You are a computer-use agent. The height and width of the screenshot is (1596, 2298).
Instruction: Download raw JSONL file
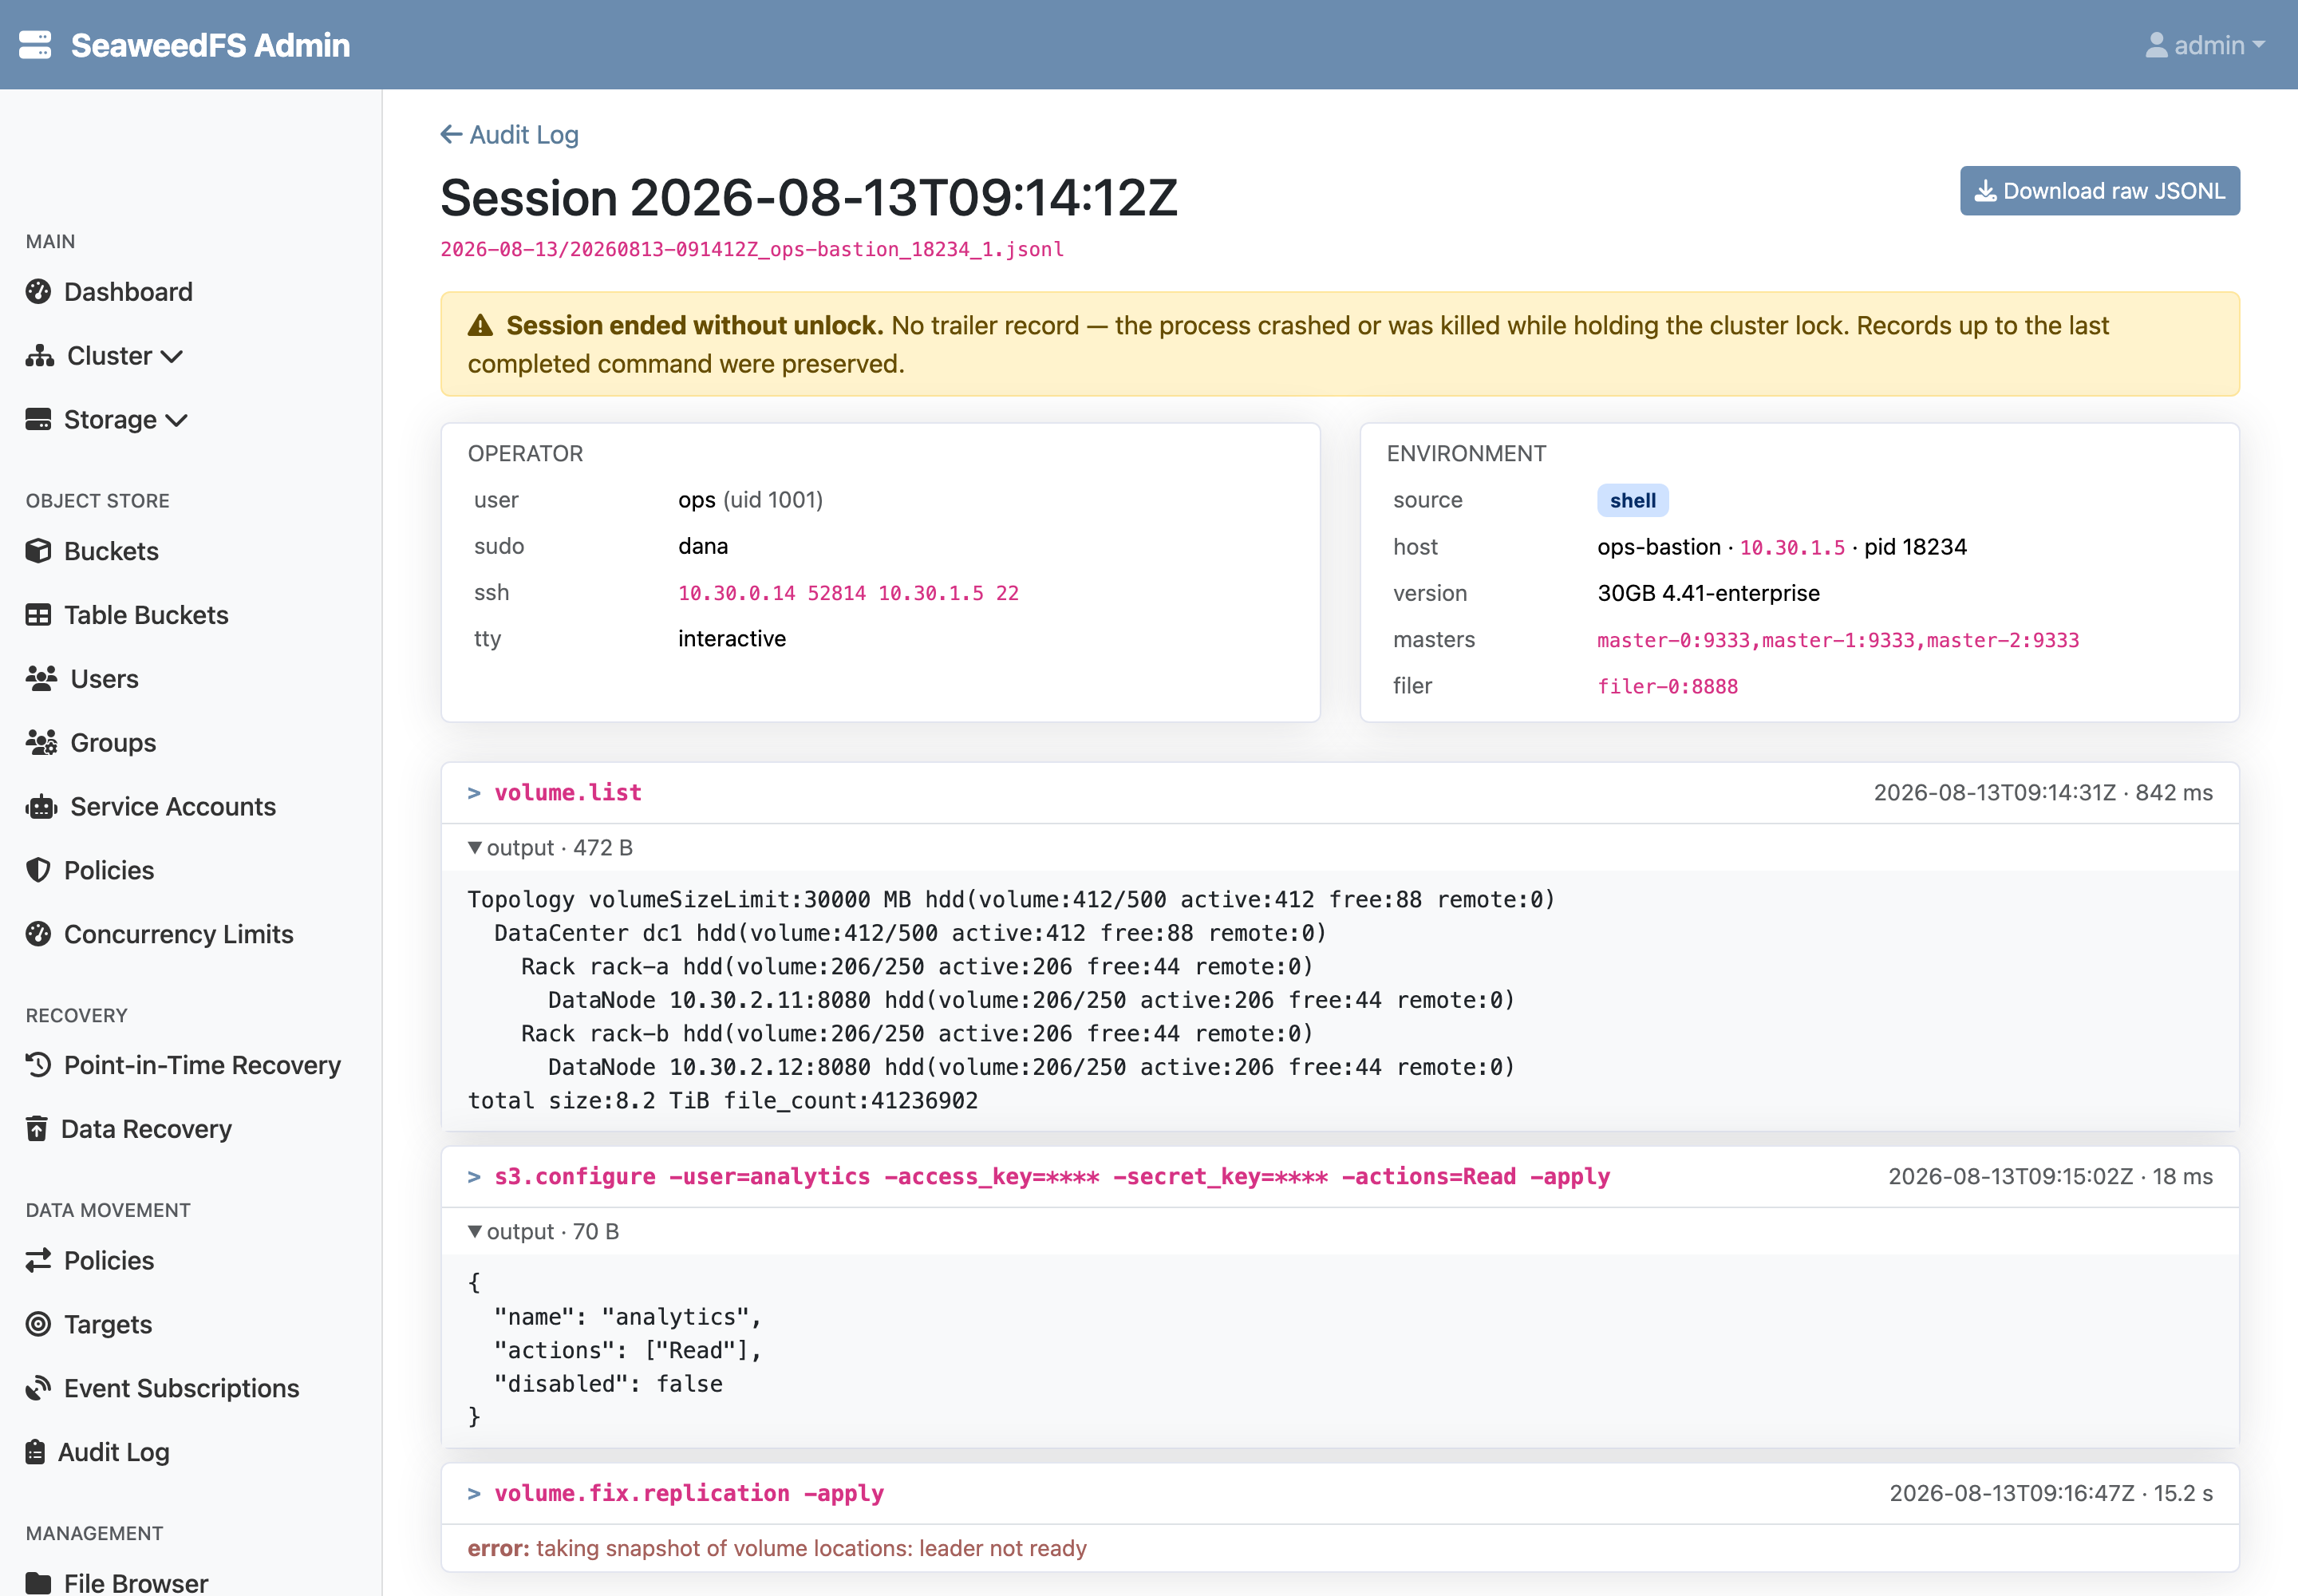pyautogui.click(x=2100, y=191)
